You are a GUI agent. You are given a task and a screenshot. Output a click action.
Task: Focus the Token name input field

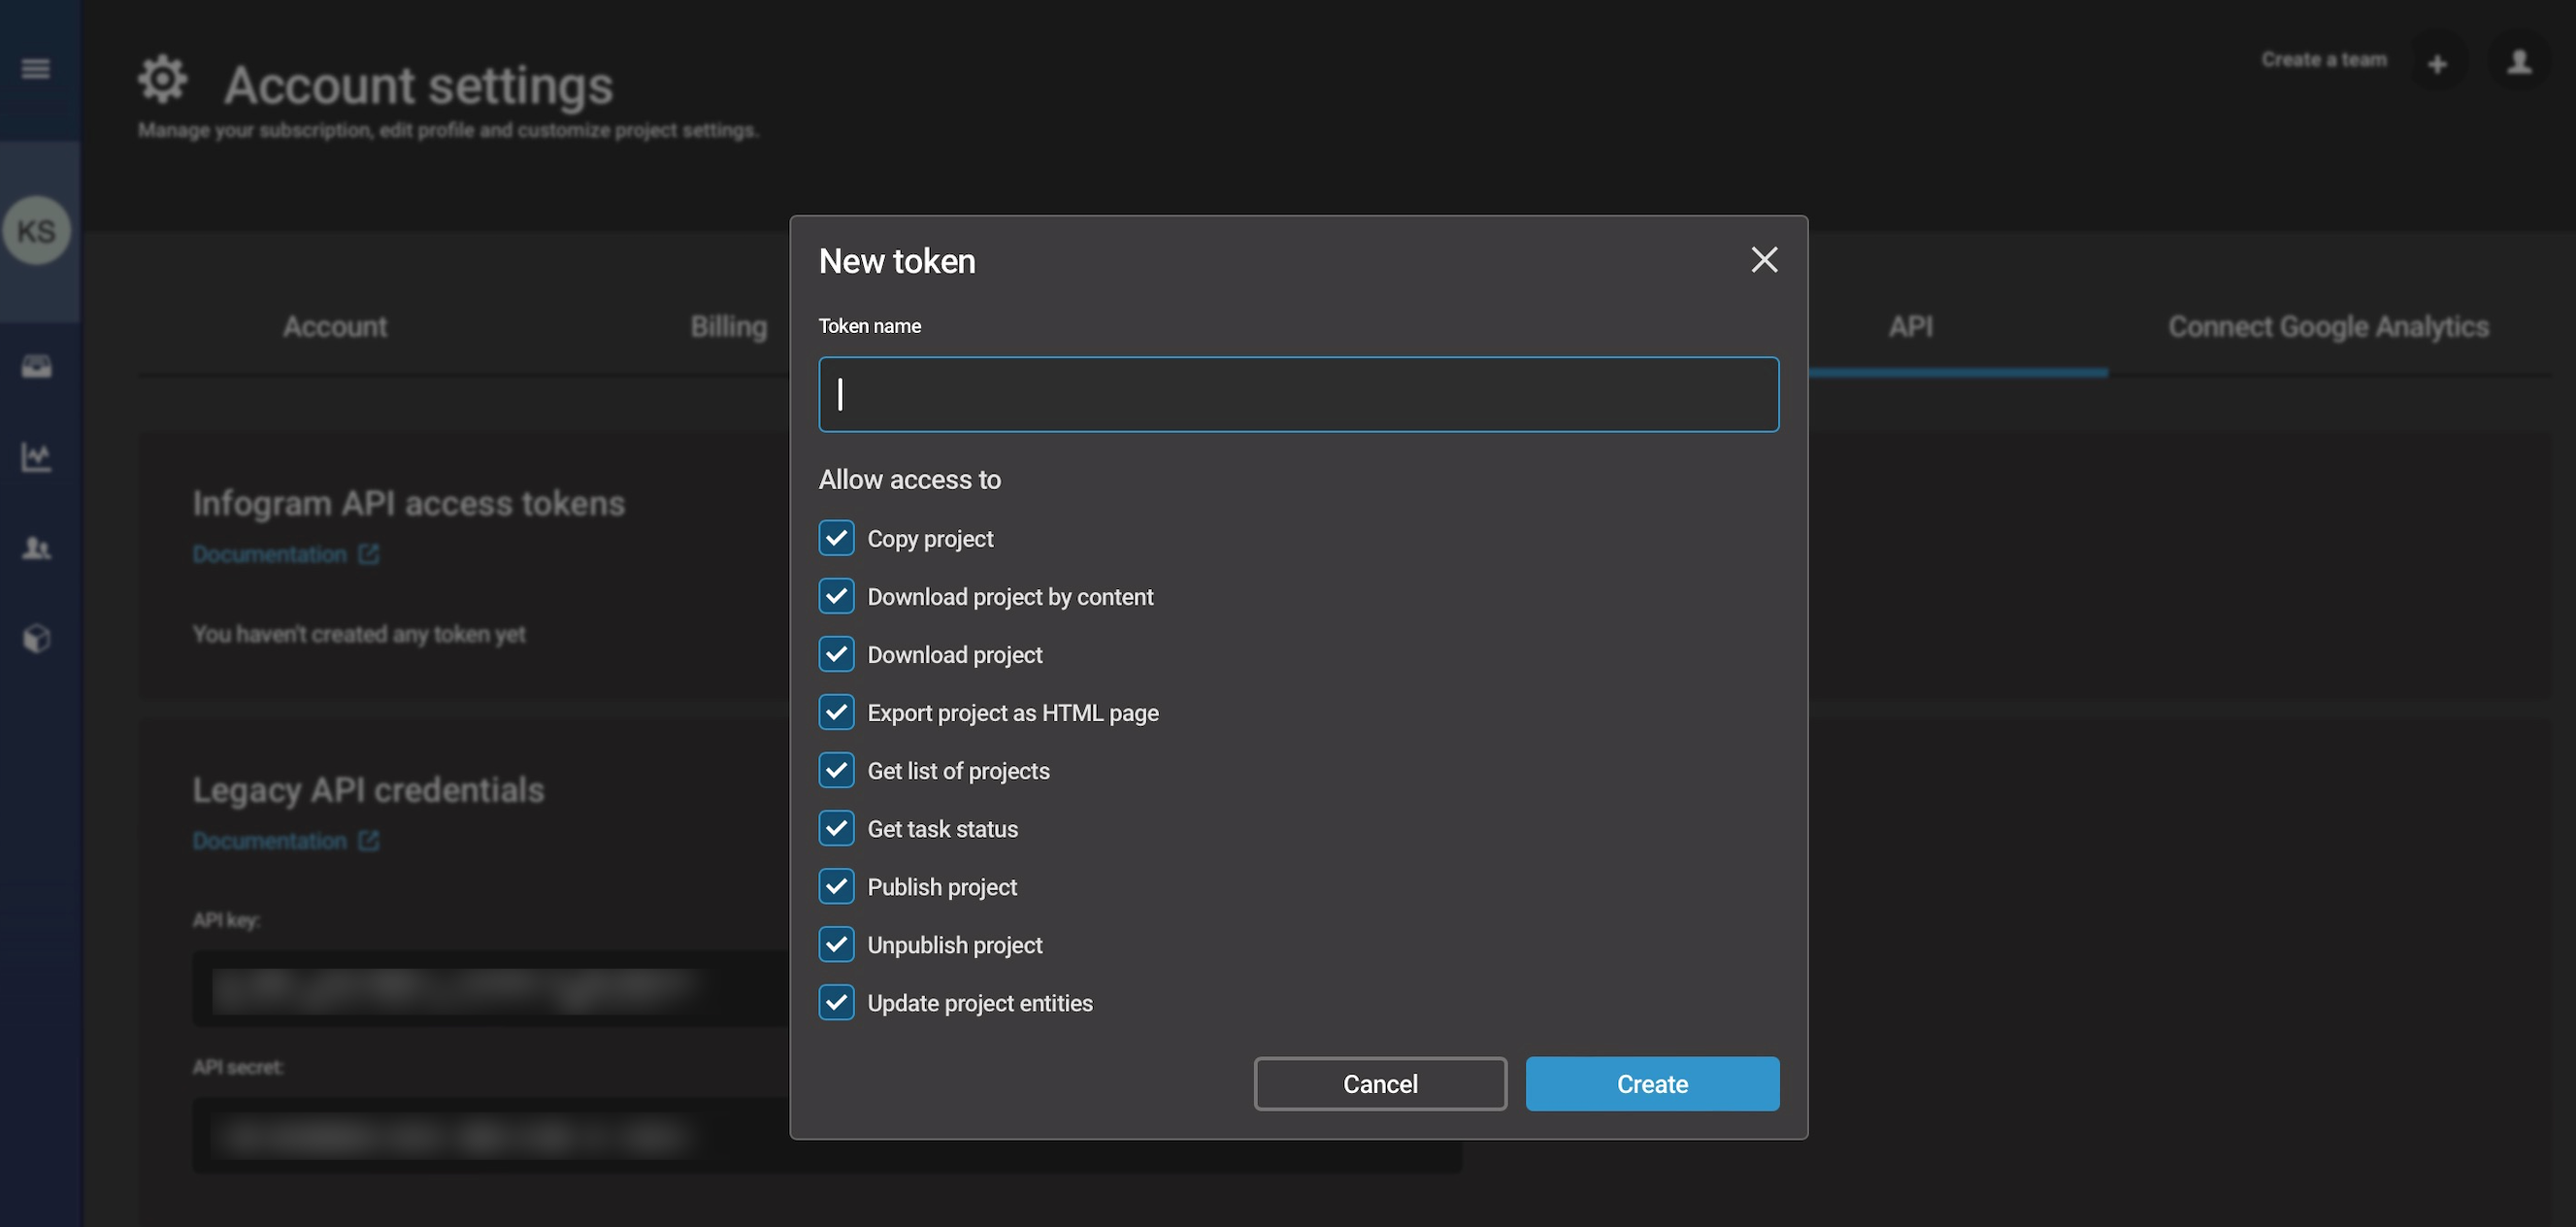click(x=1299, y=395)
